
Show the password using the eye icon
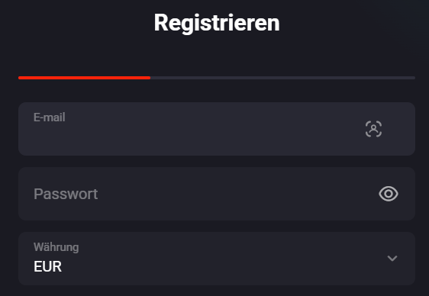(x=389, y=194)
